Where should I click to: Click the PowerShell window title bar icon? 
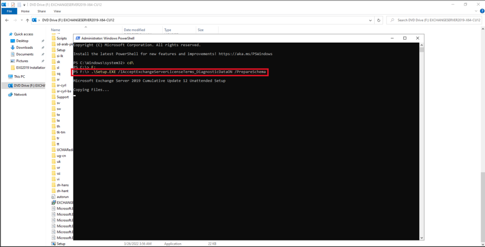coord(77,38)
